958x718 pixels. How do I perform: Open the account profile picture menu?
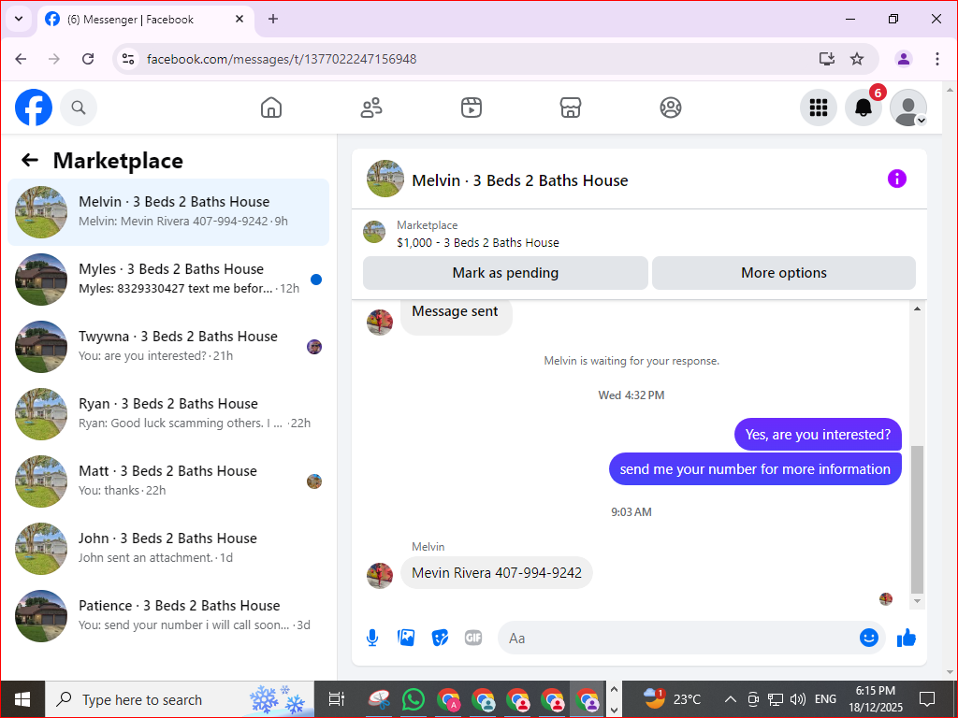(907, 108)
